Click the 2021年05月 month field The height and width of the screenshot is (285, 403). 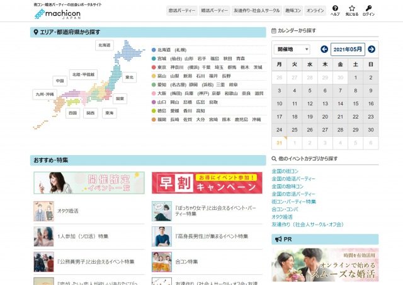point(348,49)
